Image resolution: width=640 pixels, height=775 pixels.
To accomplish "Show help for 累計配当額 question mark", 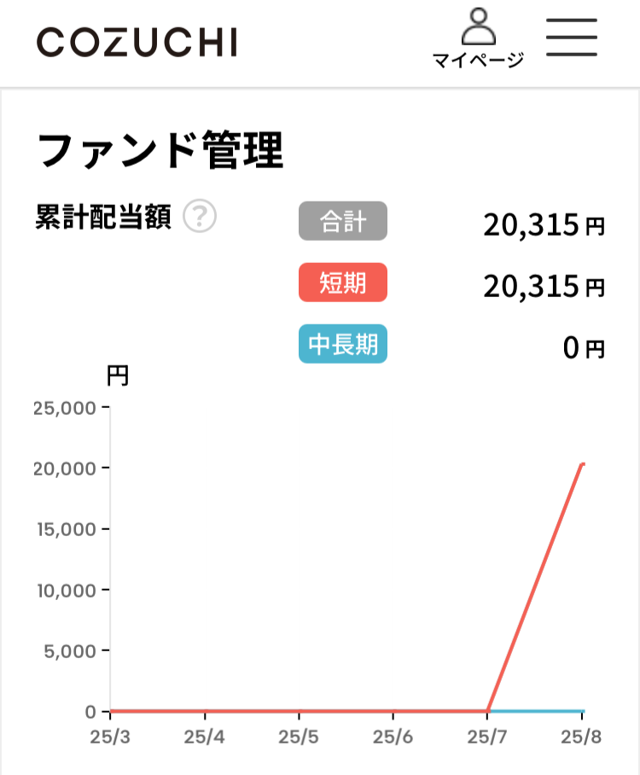I will (x=200, y=217).
